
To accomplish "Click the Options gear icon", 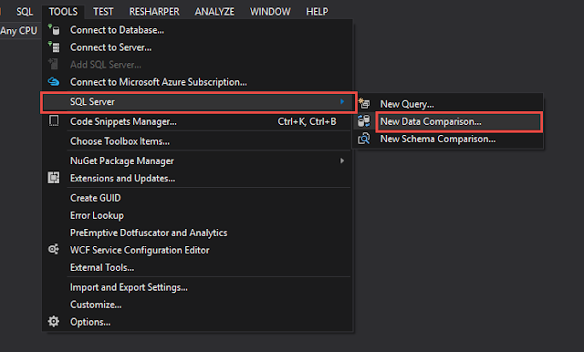I will pos(54,322).
